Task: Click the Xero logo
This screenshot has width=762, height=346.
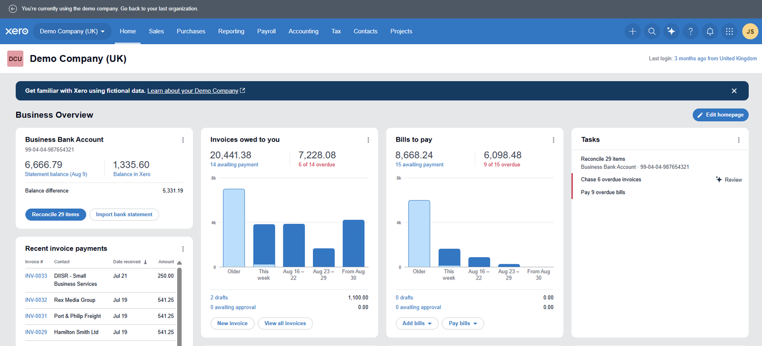Action: pyautogui.click(x=17, y=31)
